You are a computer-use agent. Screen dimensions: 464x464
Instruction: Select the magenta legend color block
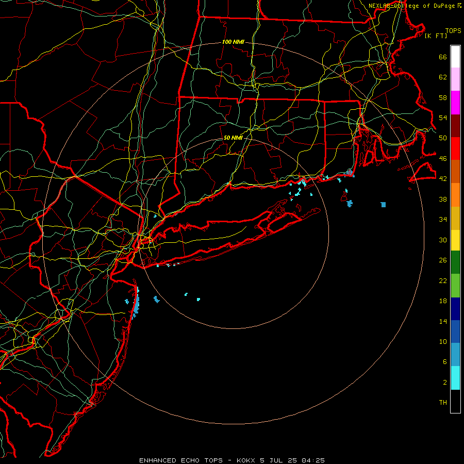pyautogui.click(x=455, y=103)
